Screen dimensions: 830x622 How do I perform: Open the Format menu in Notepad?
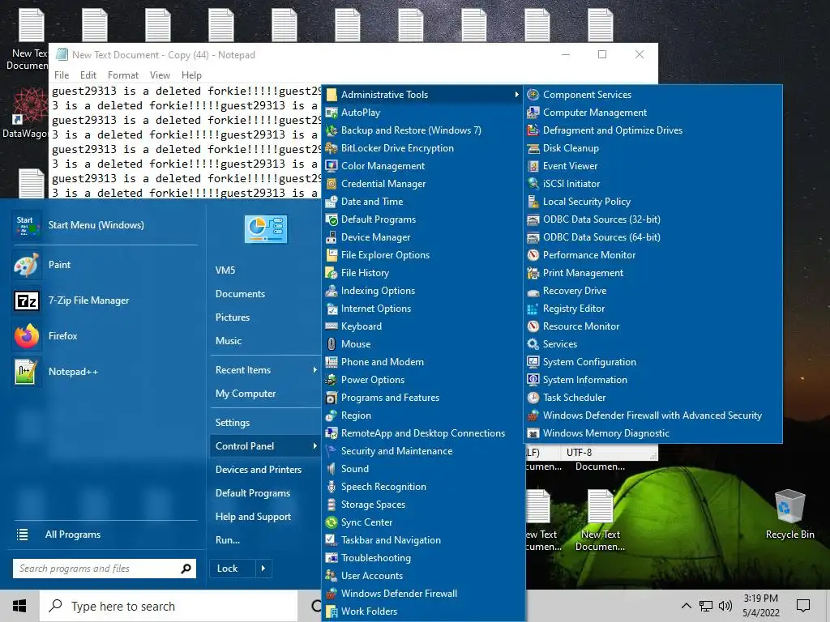coord(123,75)
